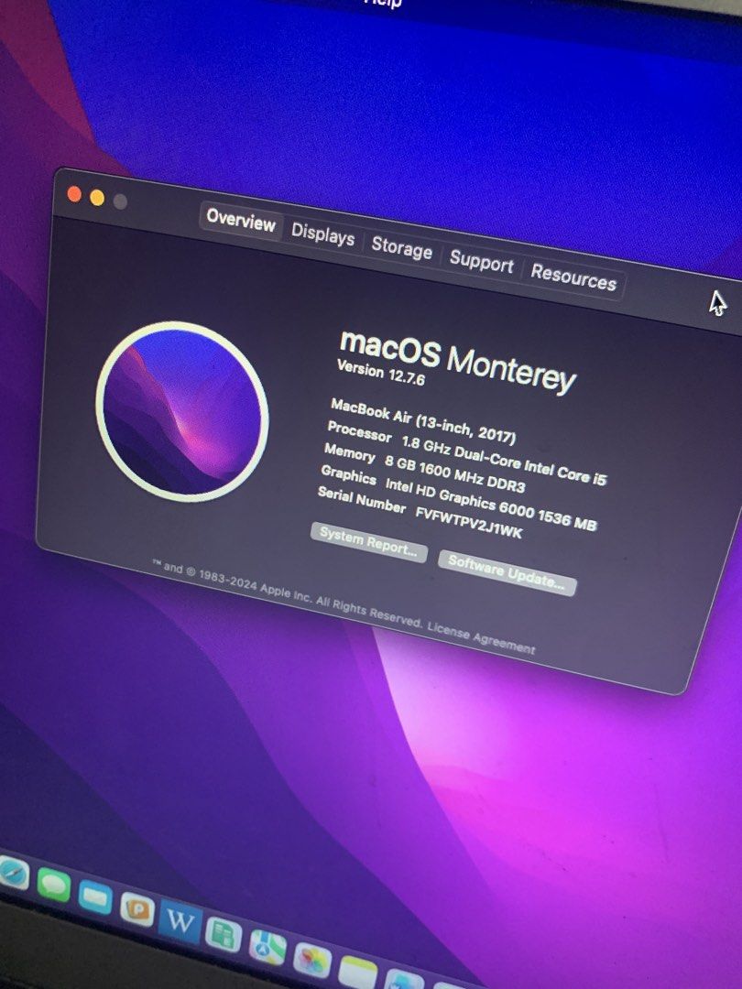Launch the blue W Word icon
742x989 pixels.
coord(180,922)
